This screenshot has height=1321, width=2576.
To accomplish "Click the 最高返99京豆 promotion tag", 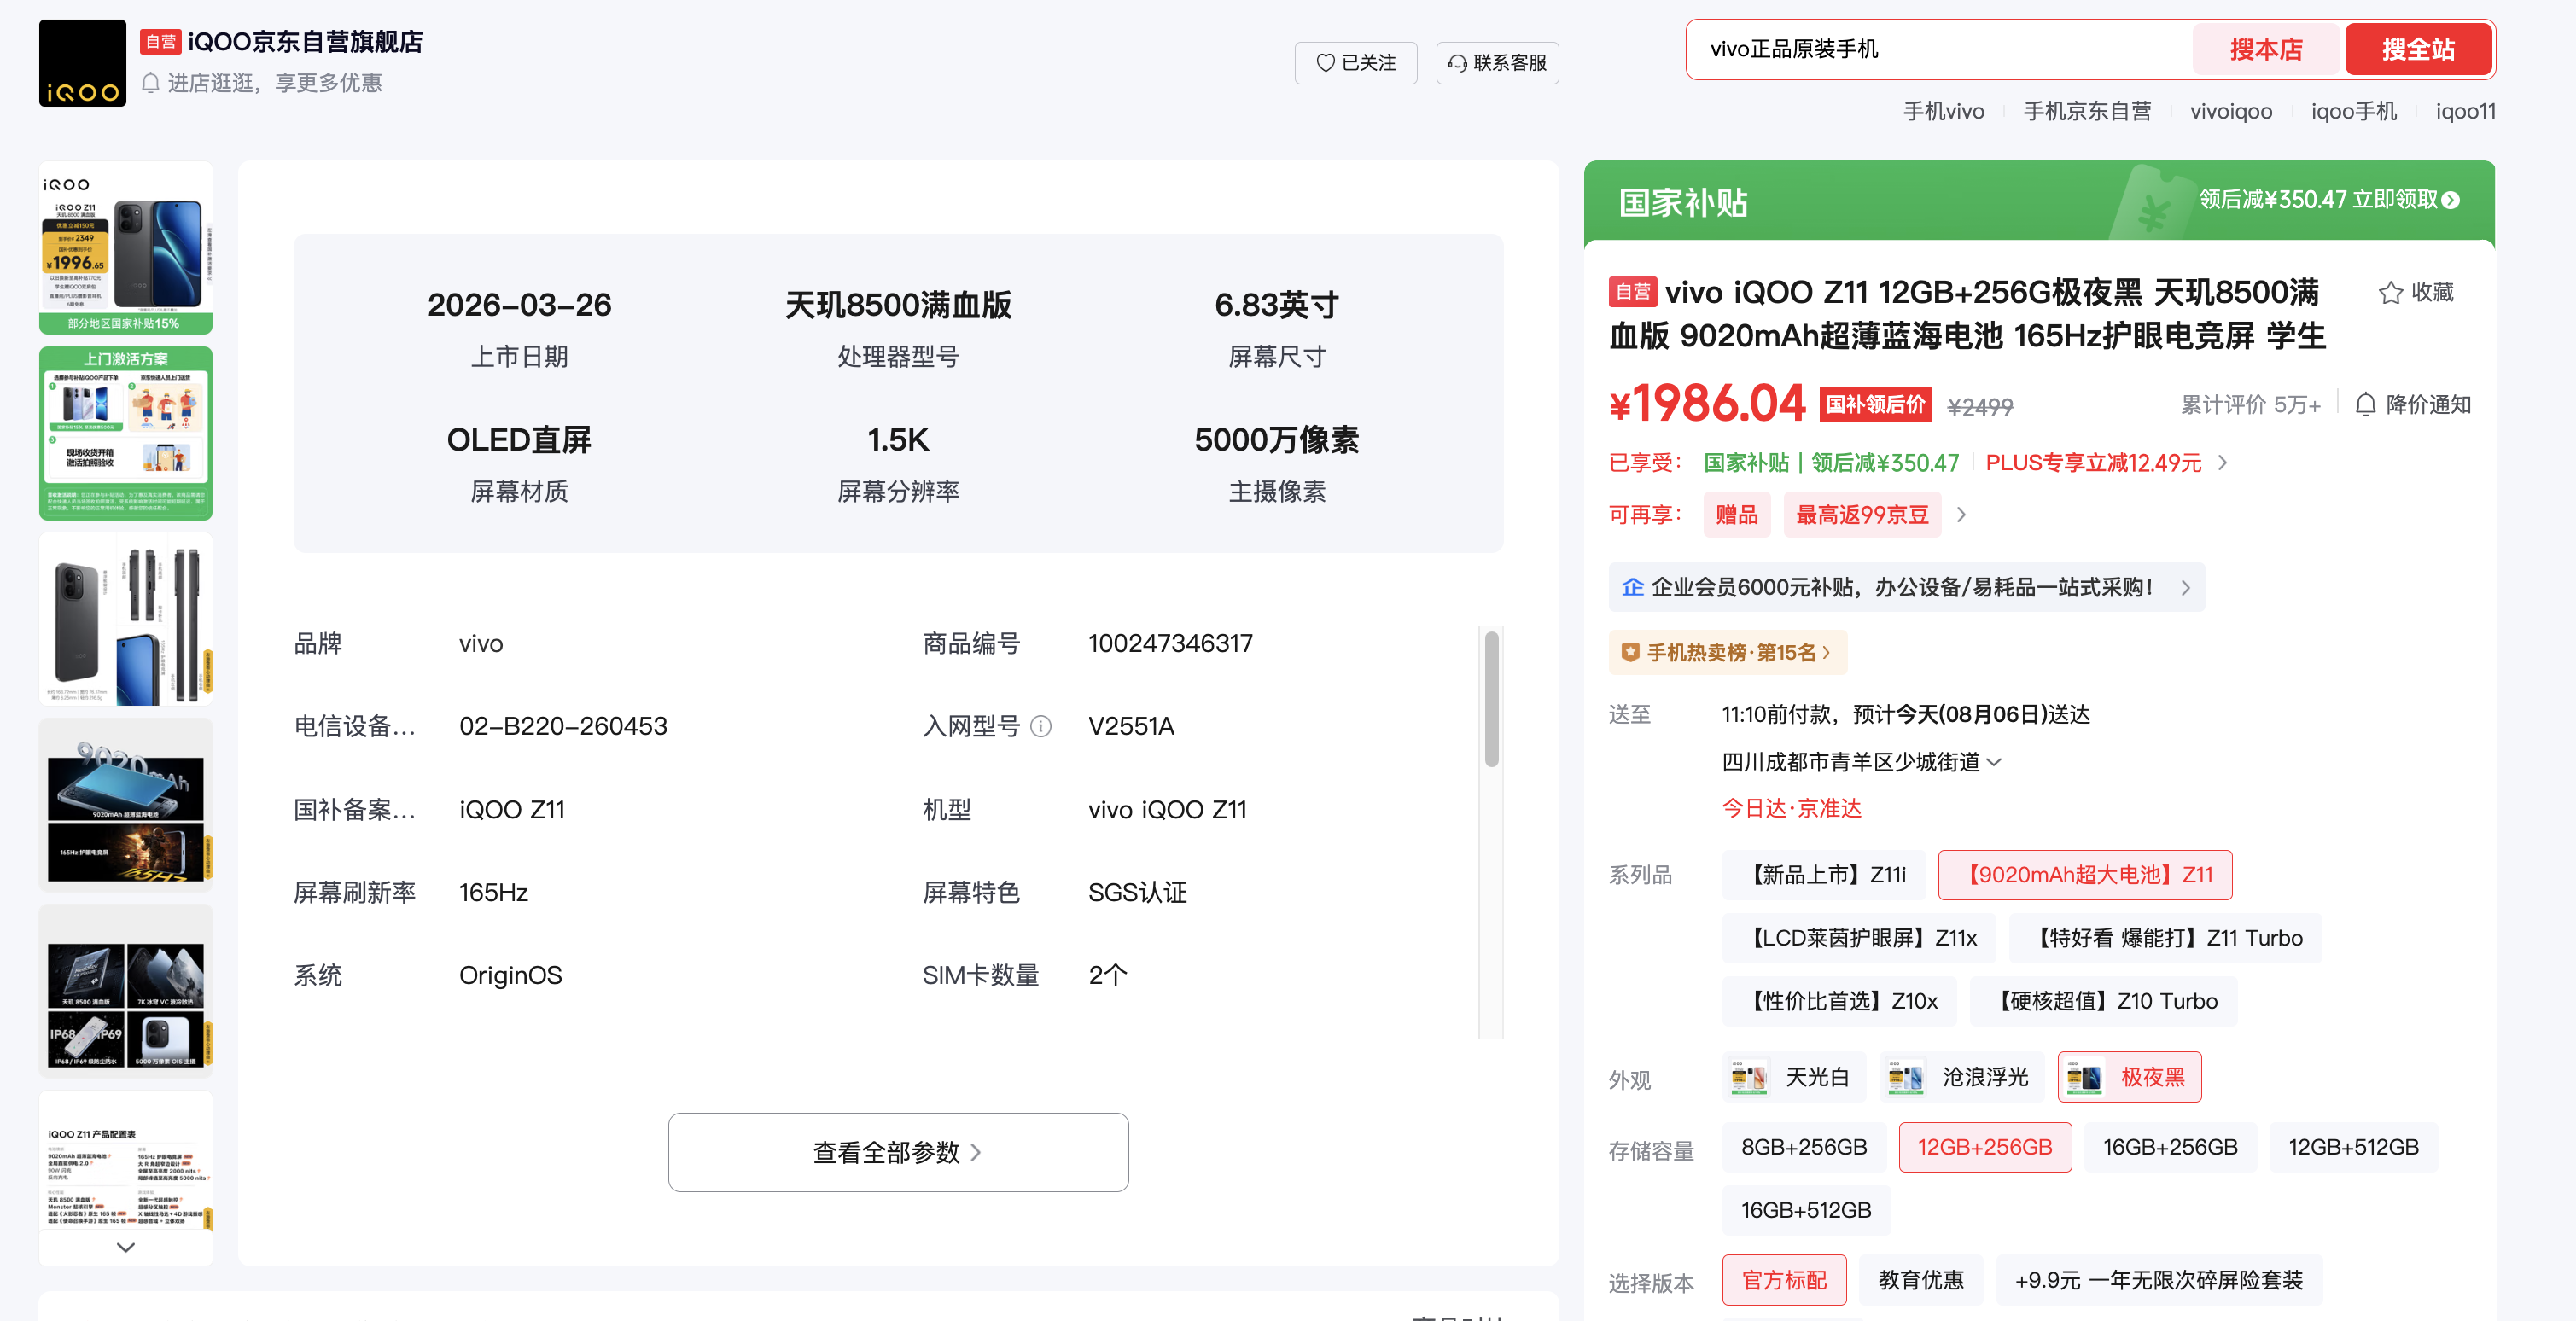I will point(1862,514).
